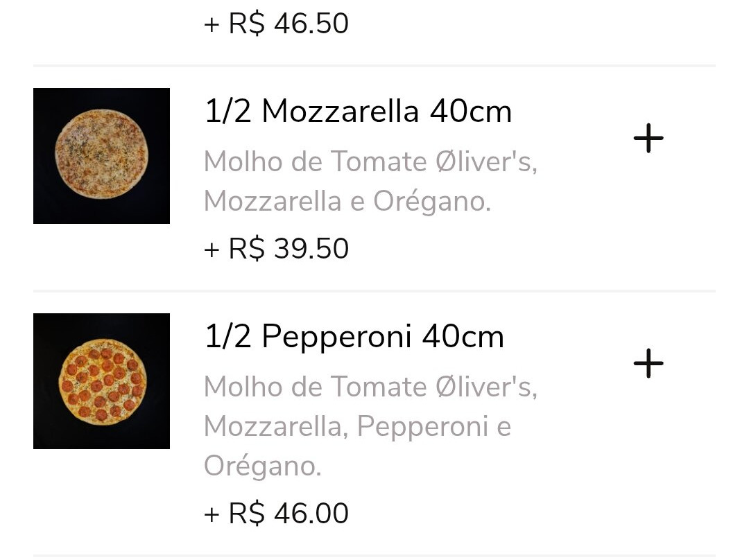Open the Pepperoni pizza thumbnail photo

point(101,381)
